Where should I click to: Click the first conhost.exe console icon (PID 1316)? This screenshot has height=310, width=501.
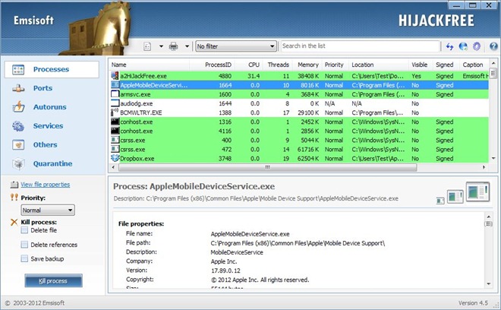click(x=115, y=122)
